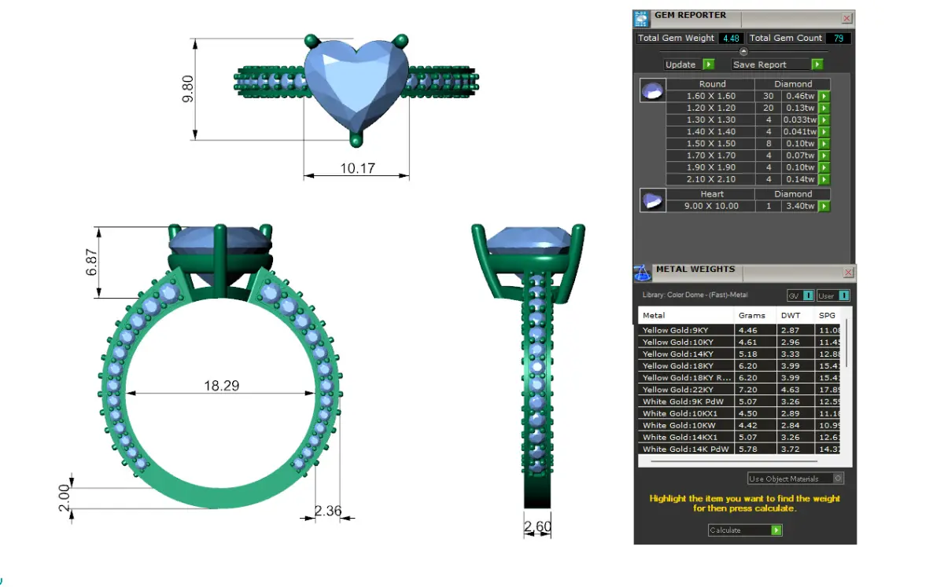Select the Yellow Gold:14KY row
The image size is (944, 587).
tap(739, 354)
